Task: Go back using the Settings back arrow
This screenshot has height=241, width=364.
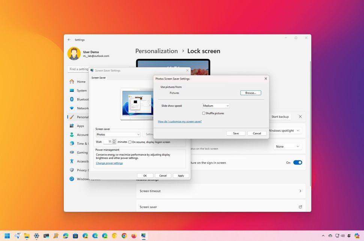Action: pyautogui.click(x=69, y=39)
